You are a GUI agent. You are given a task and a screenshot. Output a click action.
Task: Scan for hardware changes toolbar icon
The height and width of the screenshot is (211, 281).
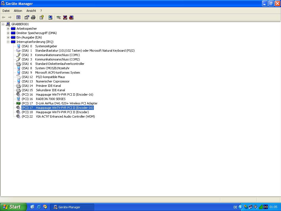50,17
